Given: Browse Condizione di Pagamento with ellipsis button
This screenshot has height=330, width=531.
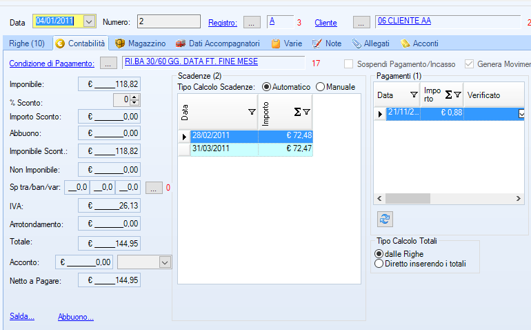Looking at the screenshot, I should click(109, 64).
